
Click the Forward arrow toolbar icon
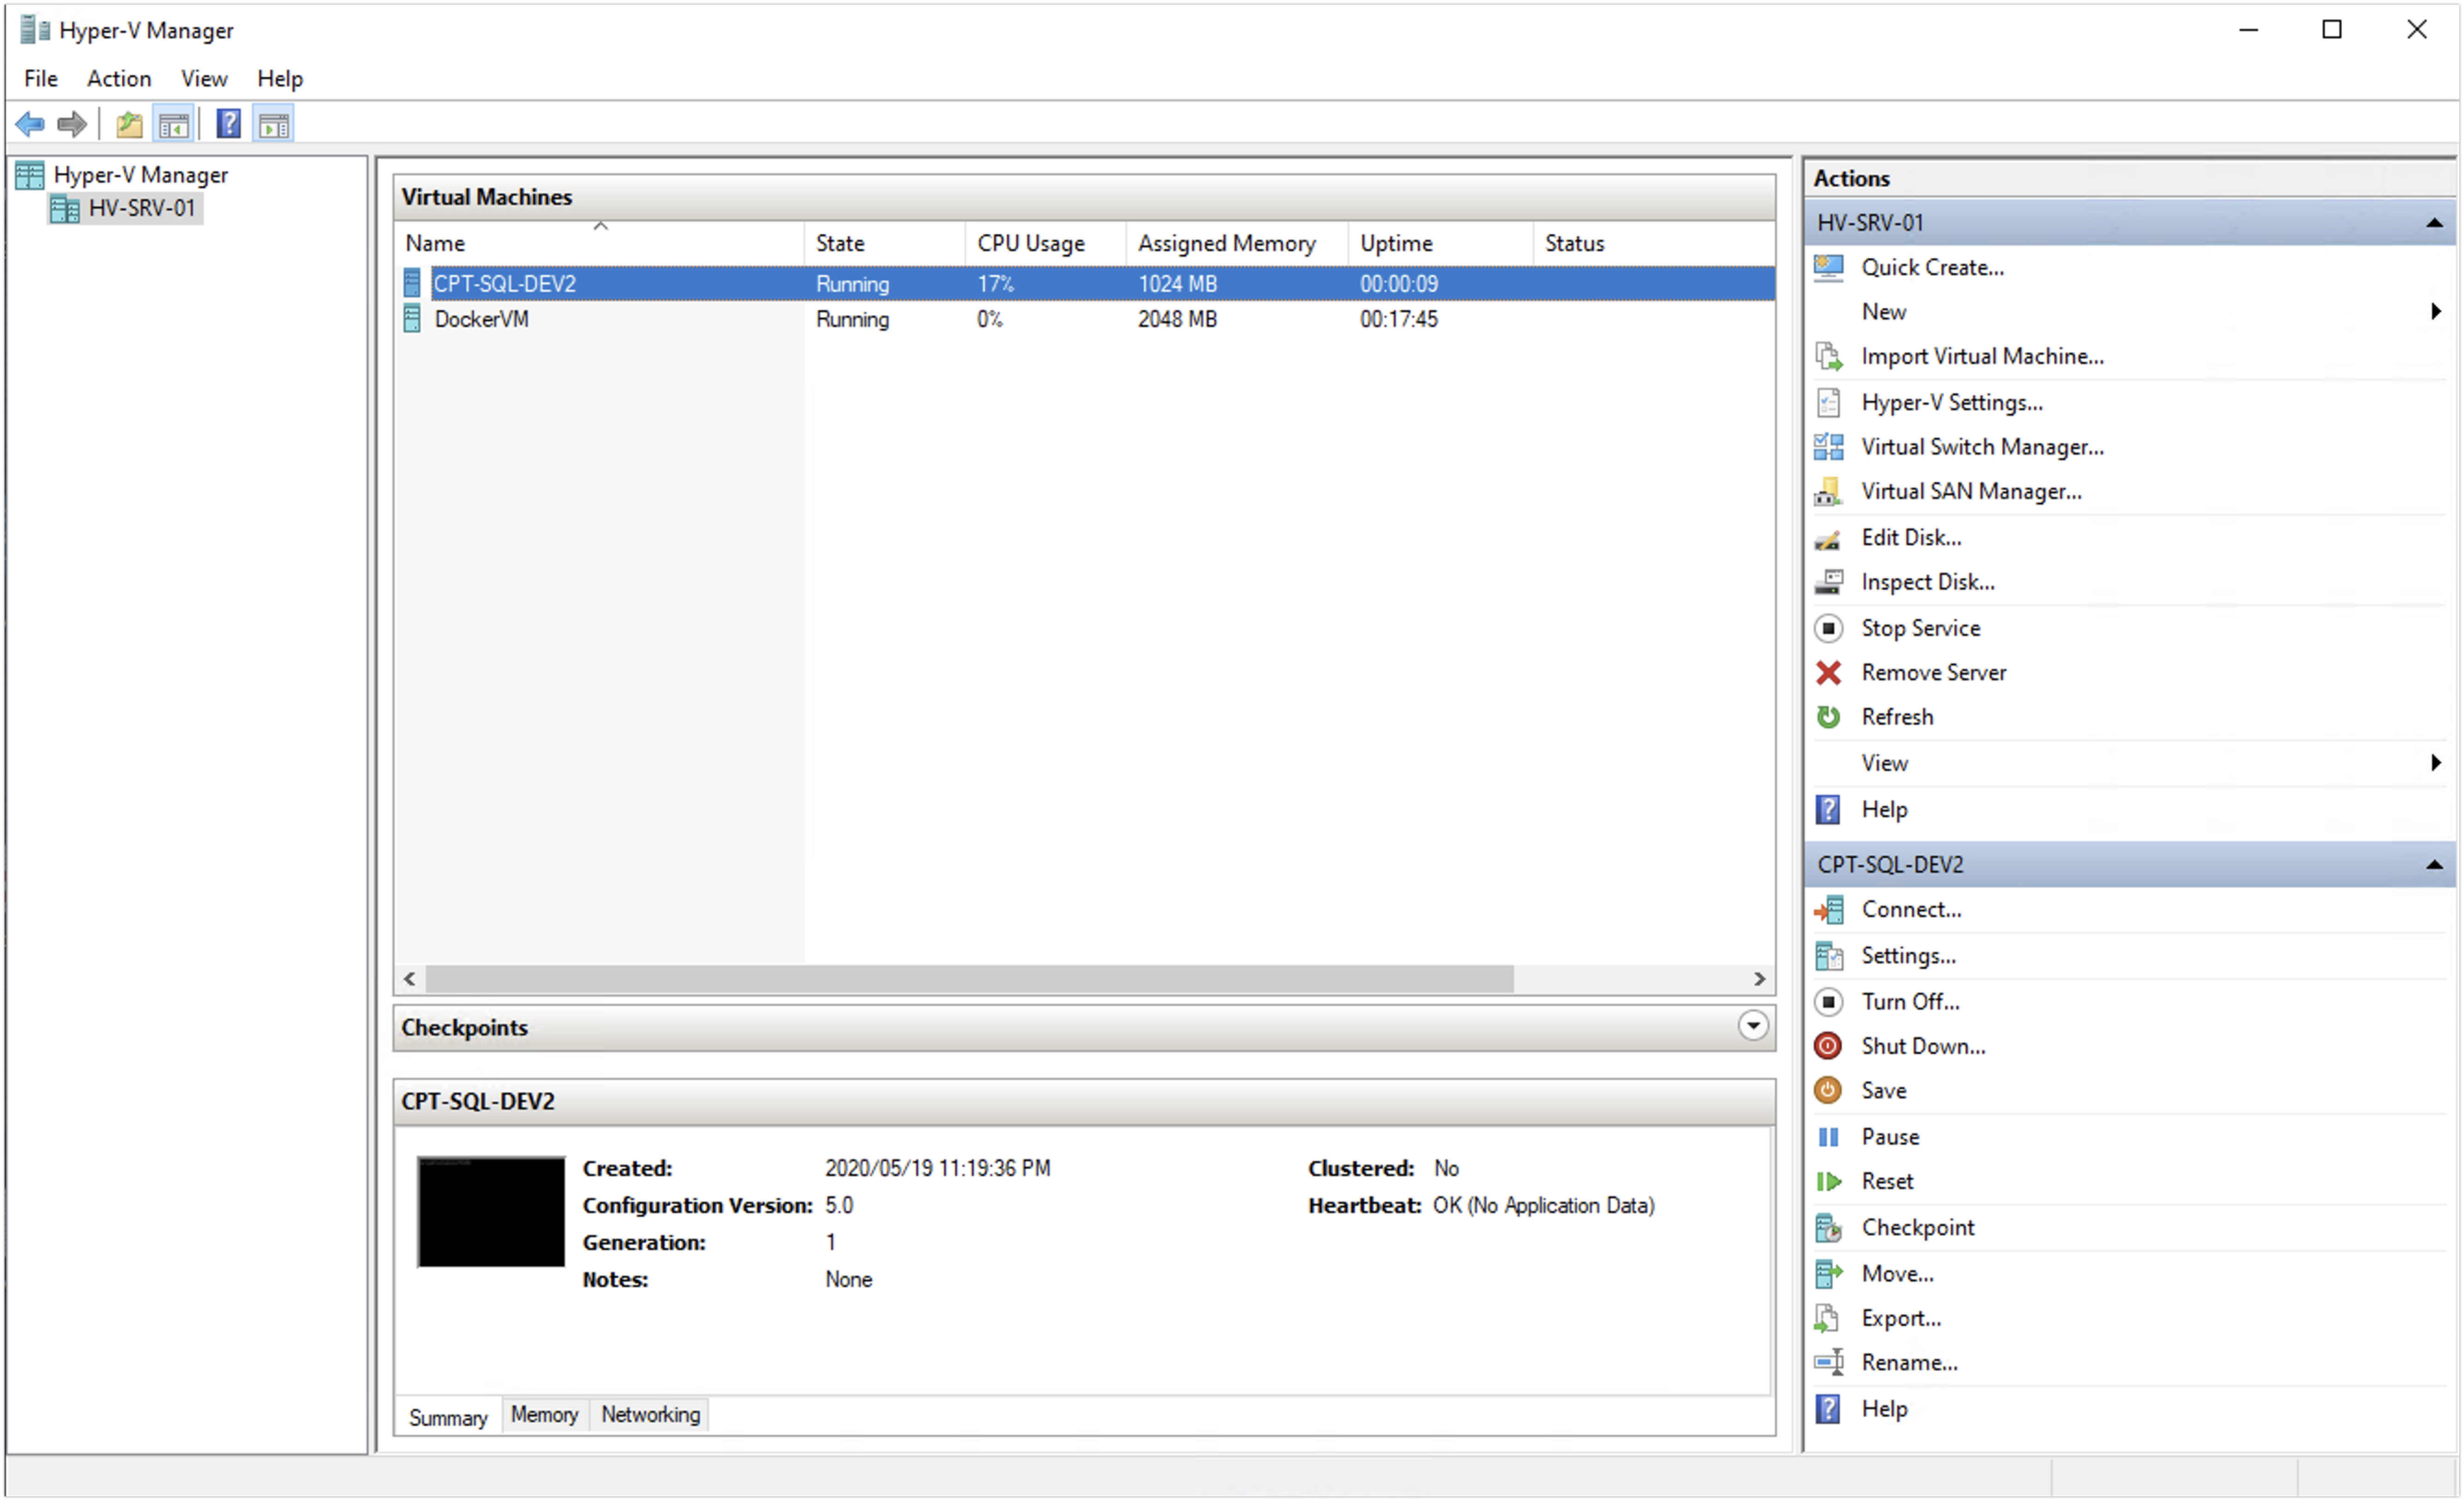72,125
